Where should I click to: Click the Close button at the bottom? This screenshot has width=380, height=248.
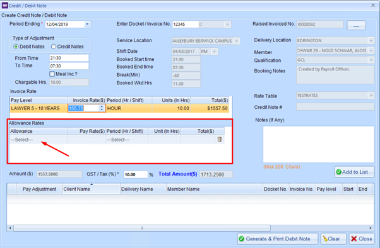click(x=362, y=239)
